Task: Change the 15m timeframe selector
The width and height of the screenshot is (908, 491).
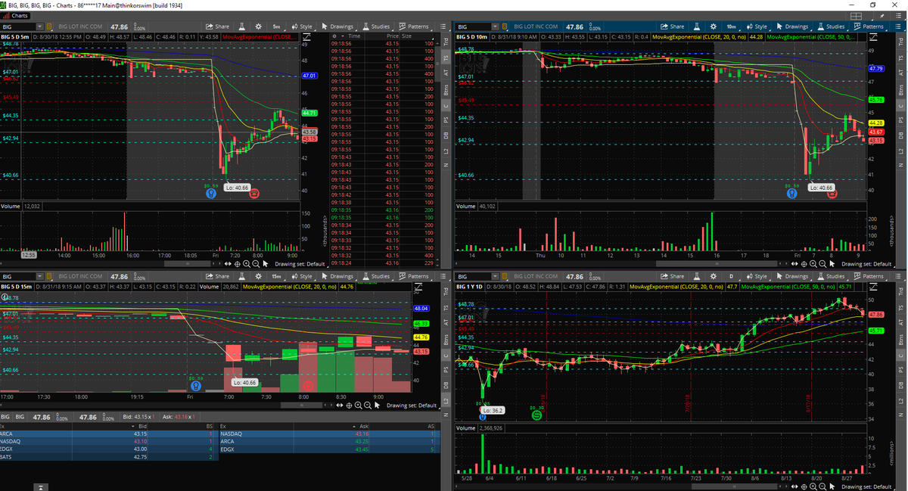Action: [278, 276]
